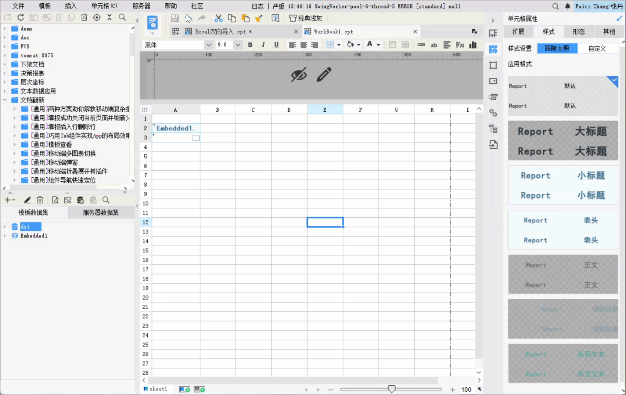The height and width of the screenshot is (395, 626).
Task: Search template files with the magnifier icon
Action: (122, 17)
